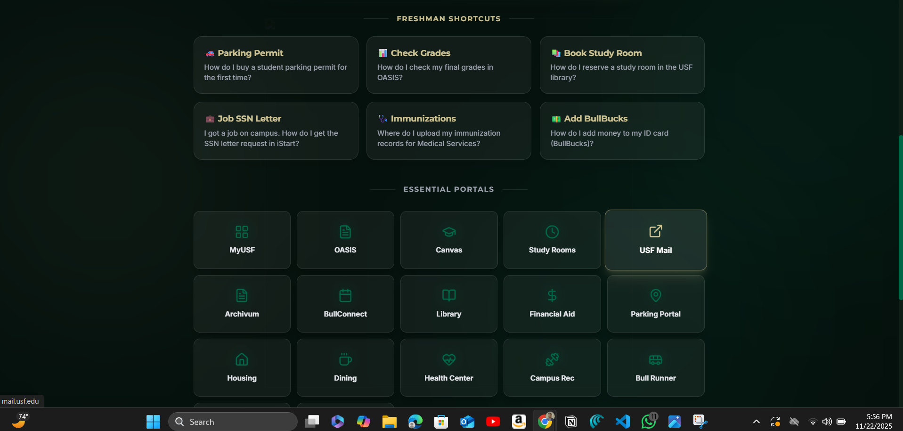
Task: Click the taskbar Search box
Action: click(x=233, y=422)
